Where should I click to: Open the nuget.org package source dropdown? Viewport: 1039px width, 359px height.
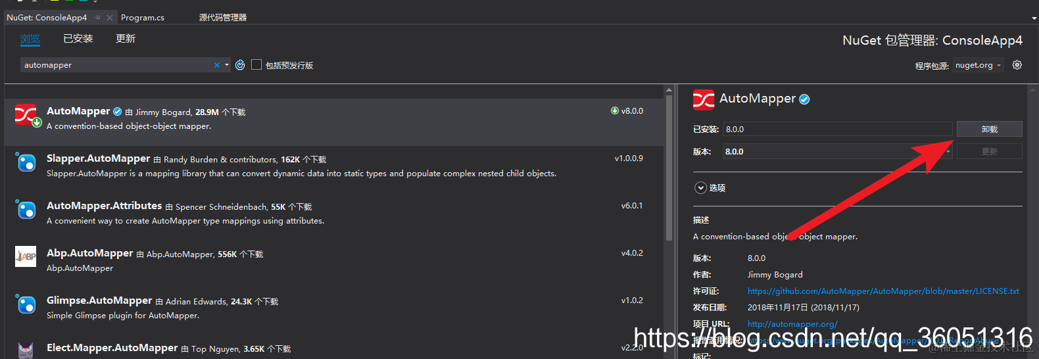[x=978, y=65]
